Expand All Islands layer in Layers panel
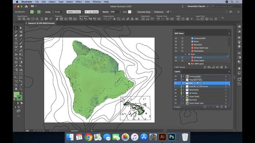 (x=183, y=93)
